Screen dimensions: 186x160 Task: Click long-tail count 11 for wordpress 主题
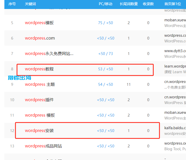(129, 84)
